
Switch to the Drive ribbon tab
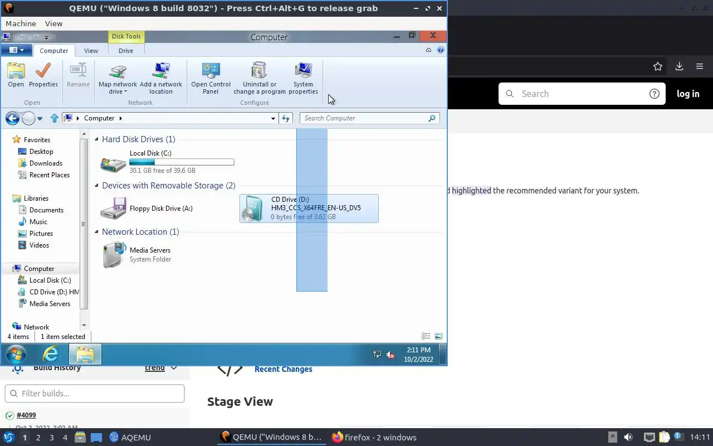[x=126, y=50]
